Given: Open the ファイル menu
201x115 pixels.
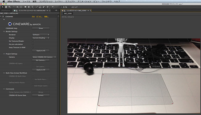Looking at the screenshot, I should pos(26,1).
